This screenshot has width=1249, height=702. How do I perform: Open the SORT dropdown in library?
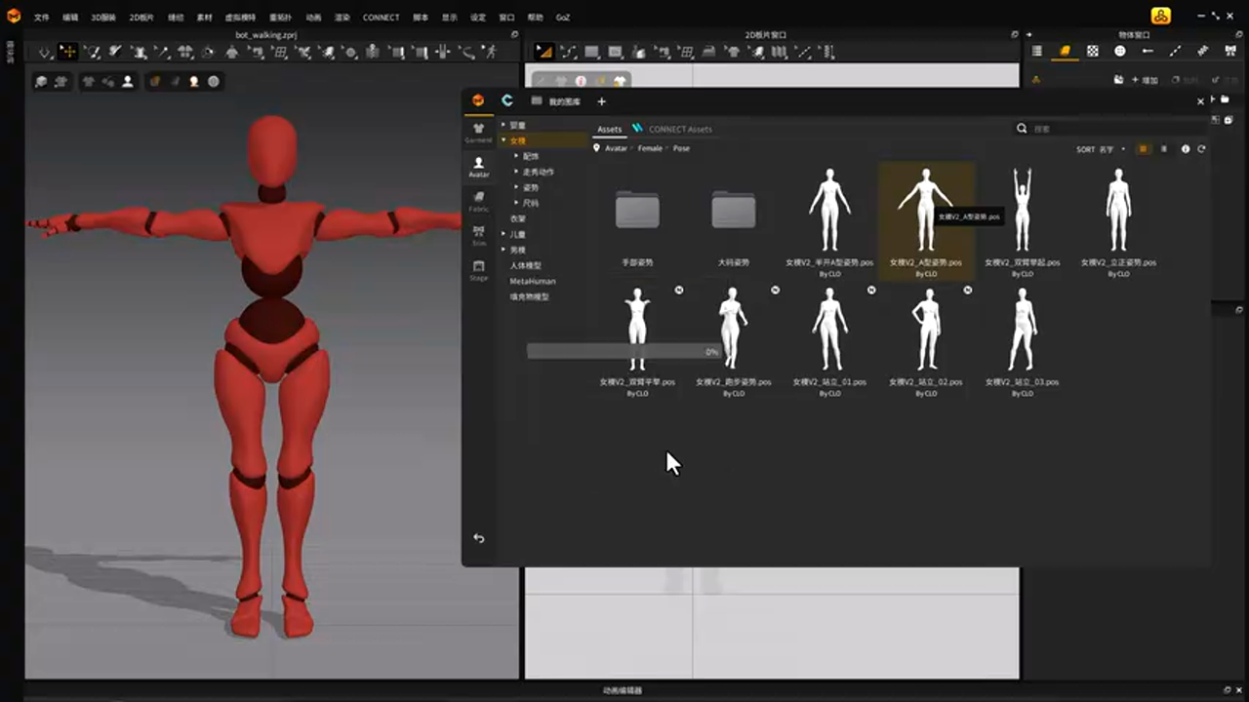[x=1101, y=149]
